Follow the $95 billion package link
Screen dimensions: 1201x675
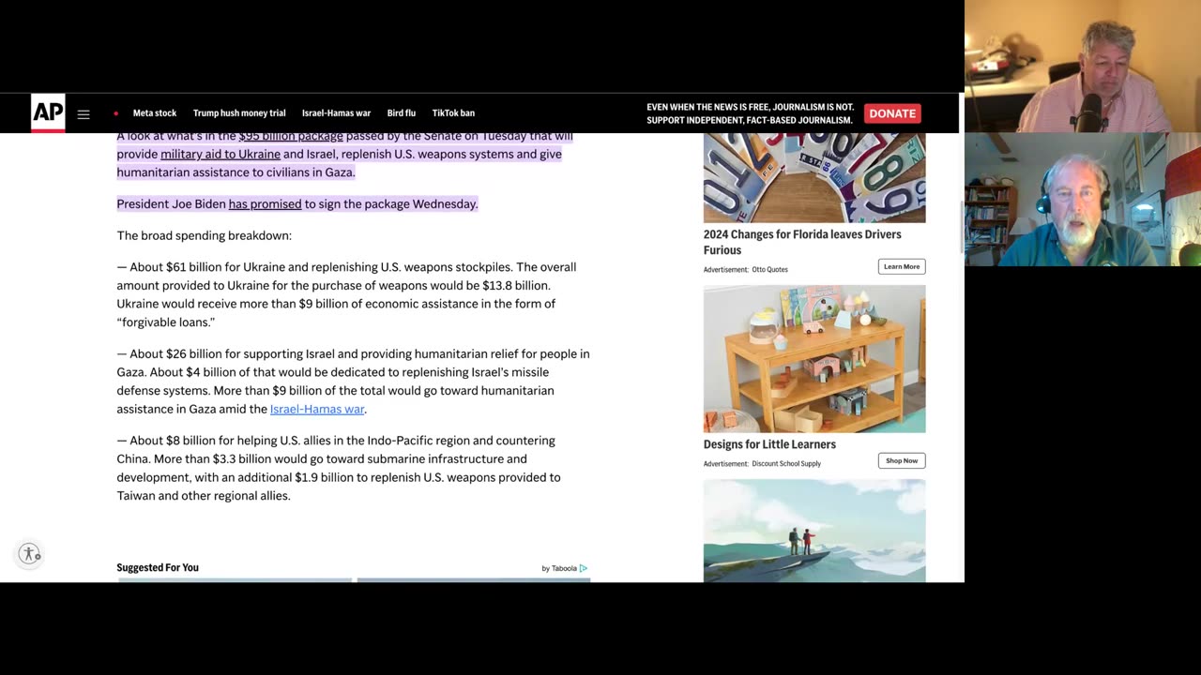[x=291, y=137]
